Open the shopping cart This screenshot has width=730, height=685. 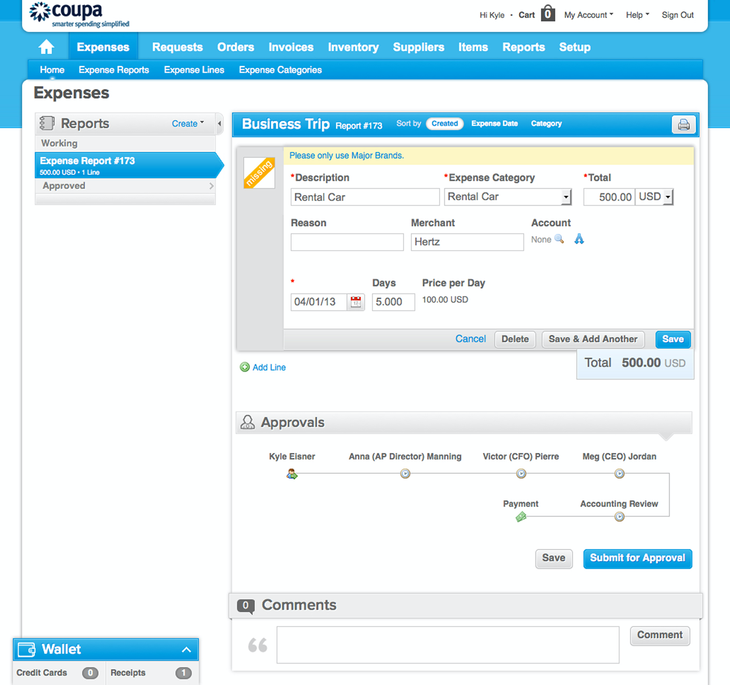(547, 14)
